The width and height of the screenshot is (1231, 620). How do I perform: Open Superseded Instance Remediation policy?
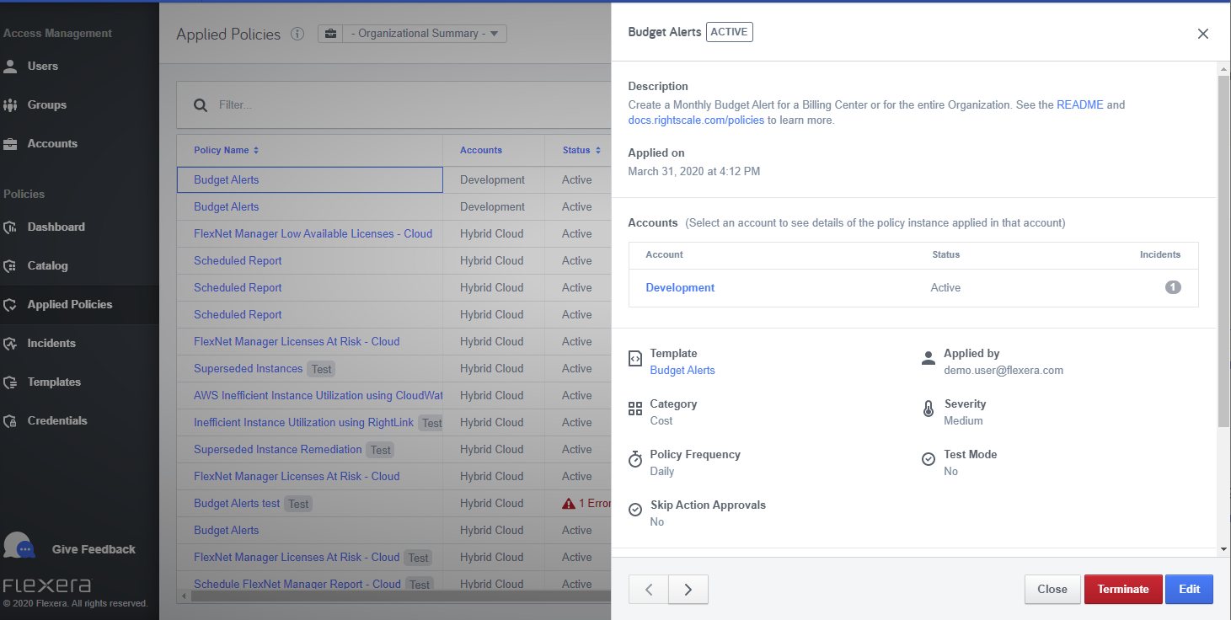(277, 449)
